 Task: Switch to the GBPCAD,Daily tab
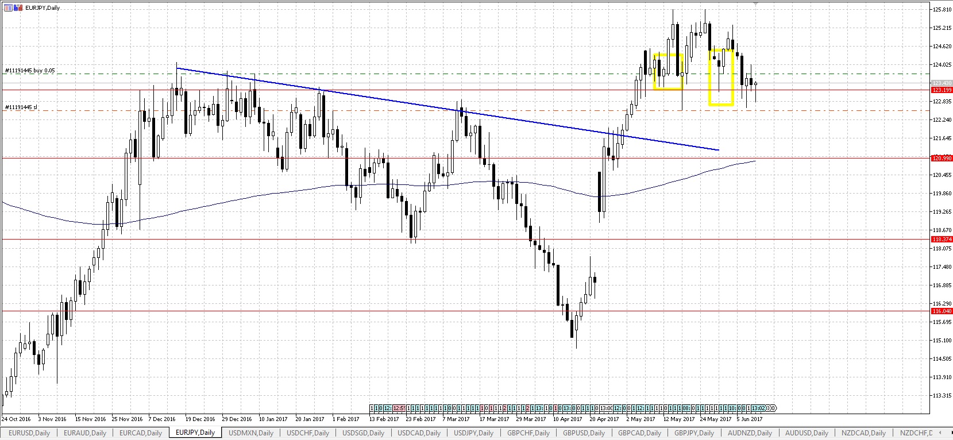(x=639, y=433)
